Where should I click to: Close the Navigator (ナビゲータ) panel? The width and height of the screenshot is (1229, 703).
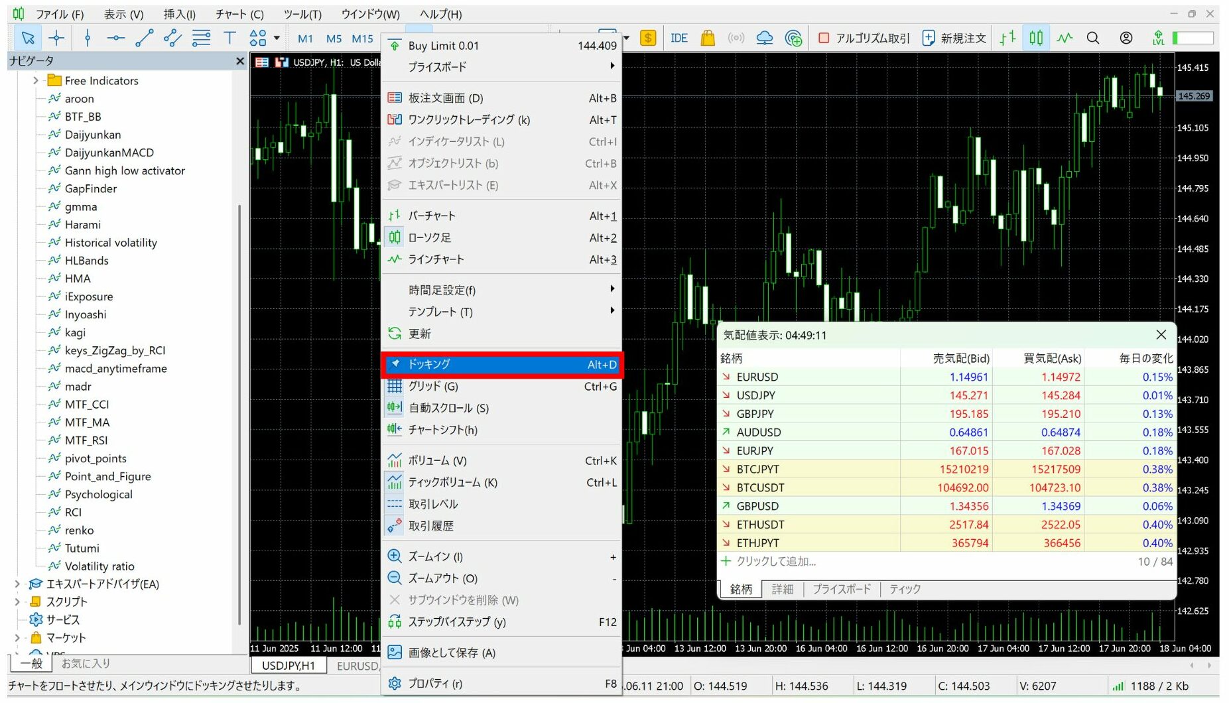click(240, 61)
